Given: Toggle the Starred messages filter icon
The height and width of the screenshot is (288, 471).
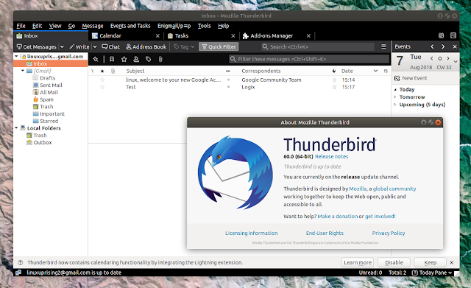Looking at the screenshot, I should pos(124,59).
